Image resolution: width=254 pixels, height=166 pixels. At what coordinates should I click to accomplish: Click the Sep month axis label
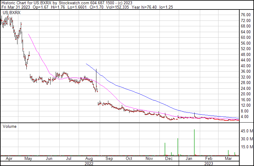tap(109, 159)
